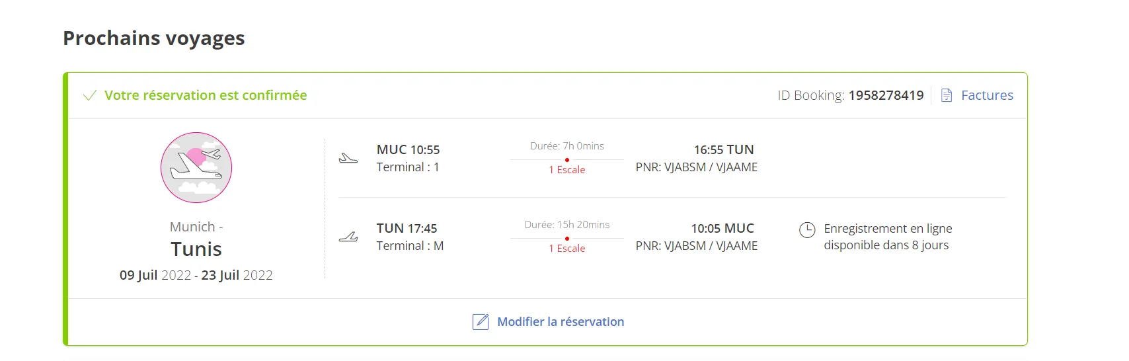The width and height of the screenshot is (1129, 361).
Task: Click the Tunis destination title
Action: [196, 249]
